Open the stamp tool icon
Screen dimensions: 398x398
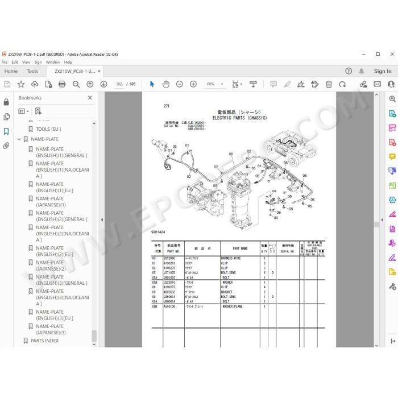click(315, 84)
